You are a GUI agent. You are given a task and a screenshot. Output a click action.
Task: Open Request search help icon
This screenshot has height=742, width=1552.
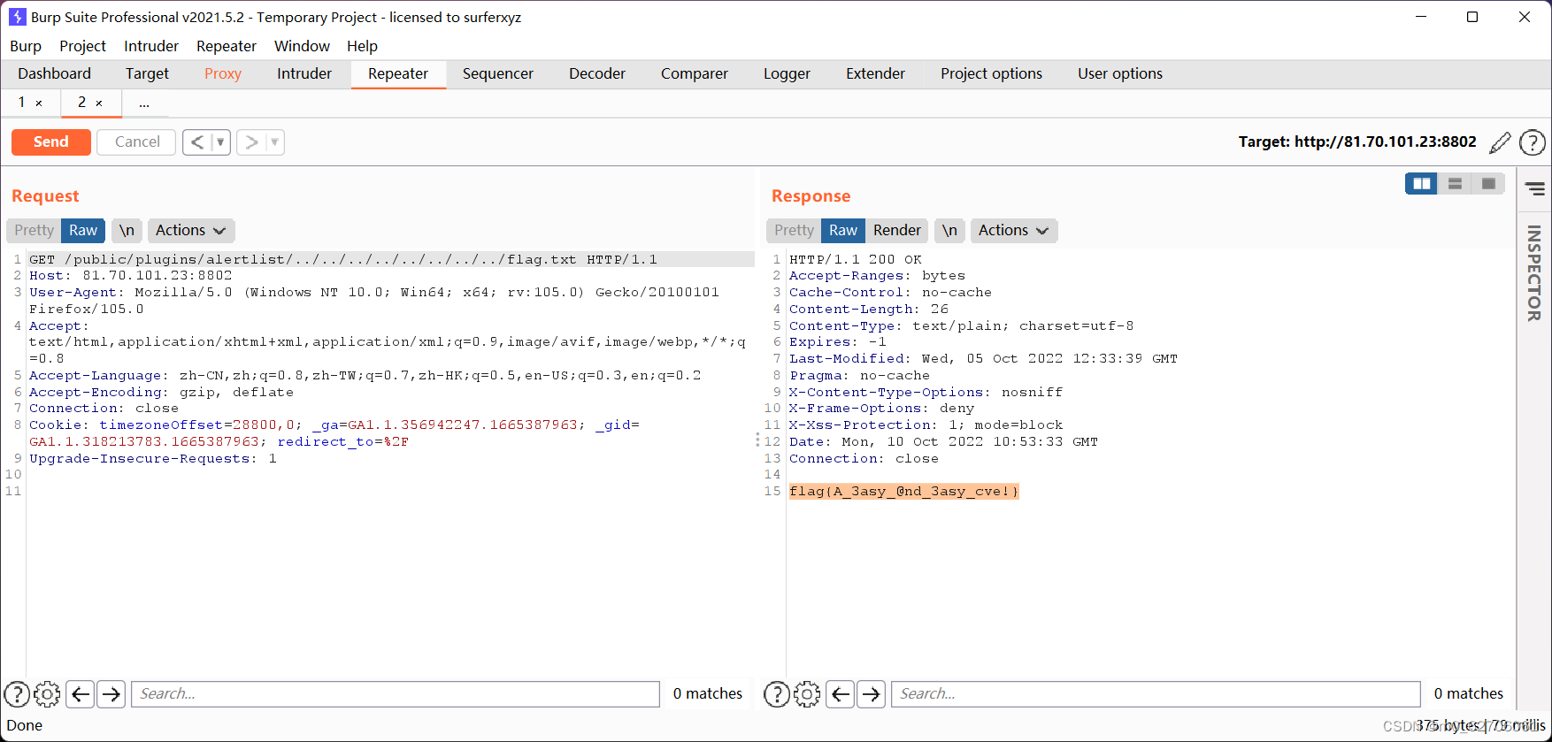pos(17,694)
